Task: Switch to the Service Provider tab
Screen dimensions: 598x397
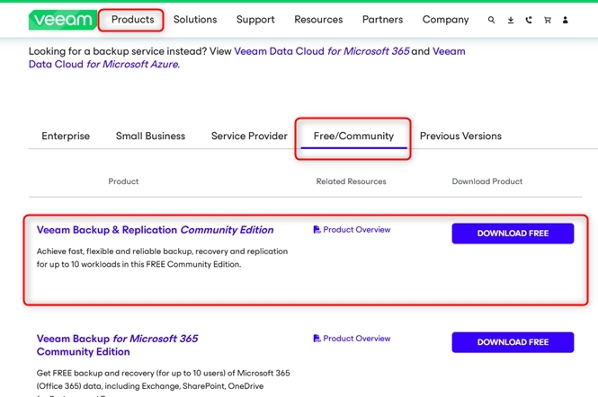Action: [x=249, y=137]
